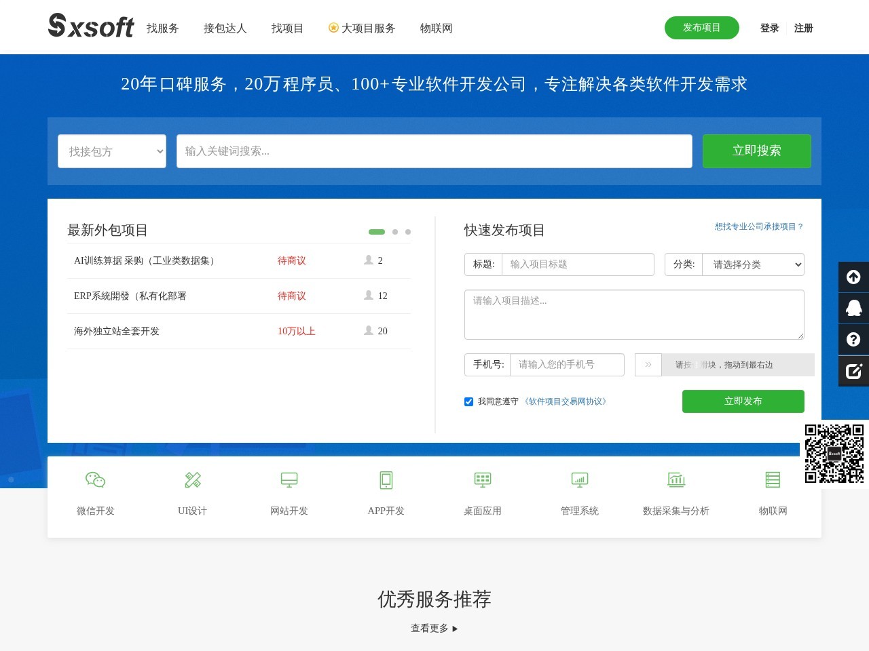Click the edit feedback icon in sidebar

point(853,371)
